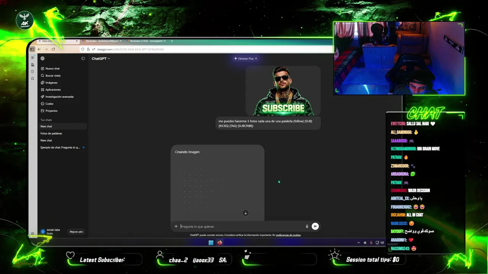Open History clock icon in Firefox sidebar

coord(32,72)
